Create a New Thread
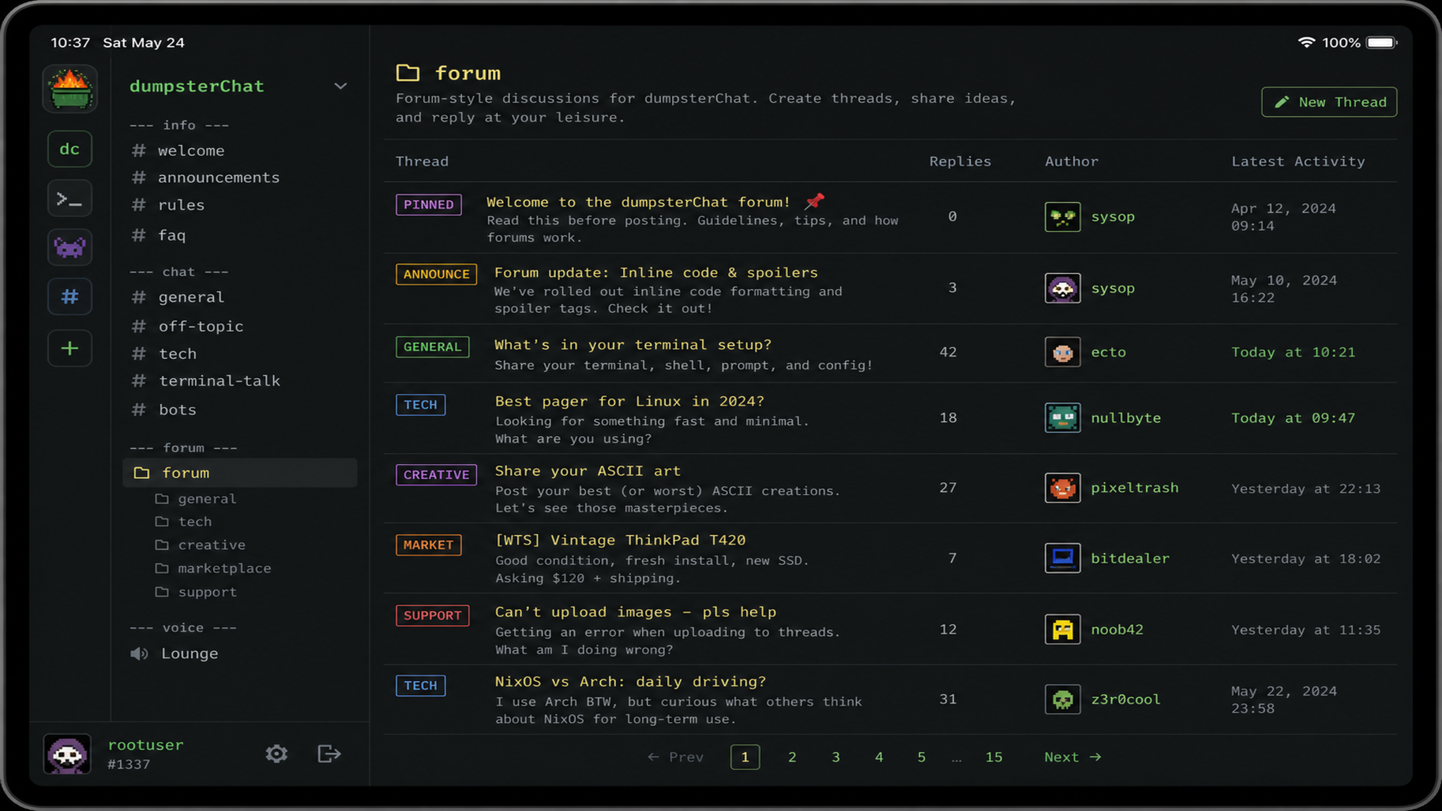Viewport: 1442px width, 811px height. click(1329, 102)
